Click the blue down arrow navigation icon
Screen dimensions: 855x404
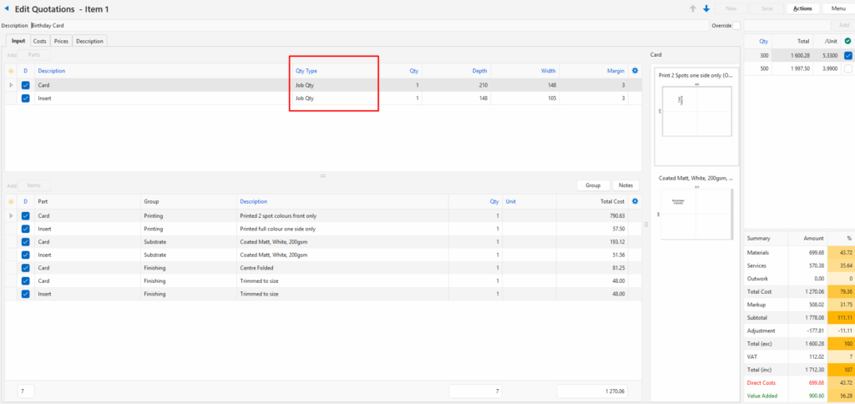706,8
